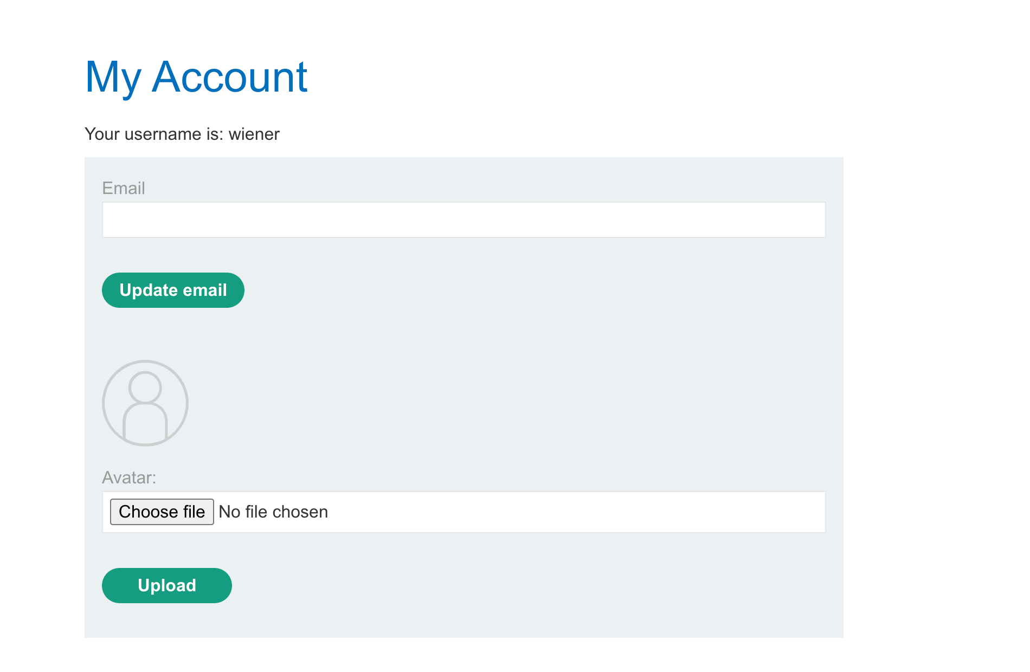Click the word "Account" in the heading
Screen dimensions: 1030x672
pos(230,77)
